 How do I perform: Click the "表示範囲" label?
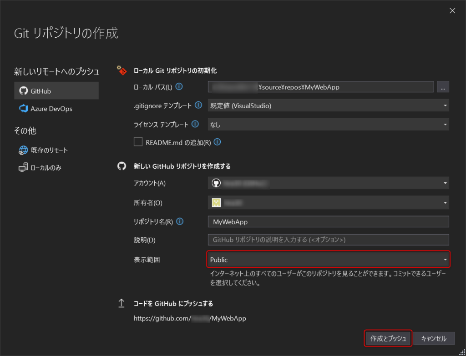pos(147,260)
